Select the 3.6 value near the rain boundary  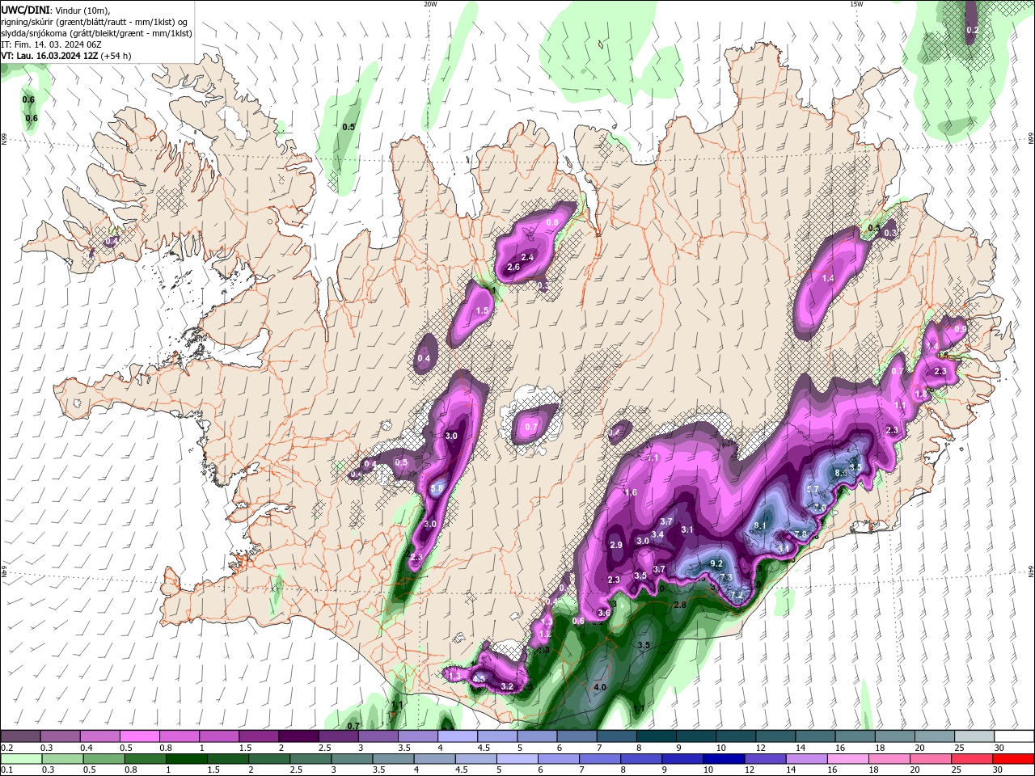[604, 613]
